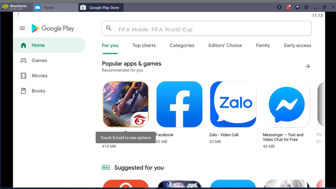Click the BlueStacks notification bell
336x189 pixels.
click(x=288, y=7)
